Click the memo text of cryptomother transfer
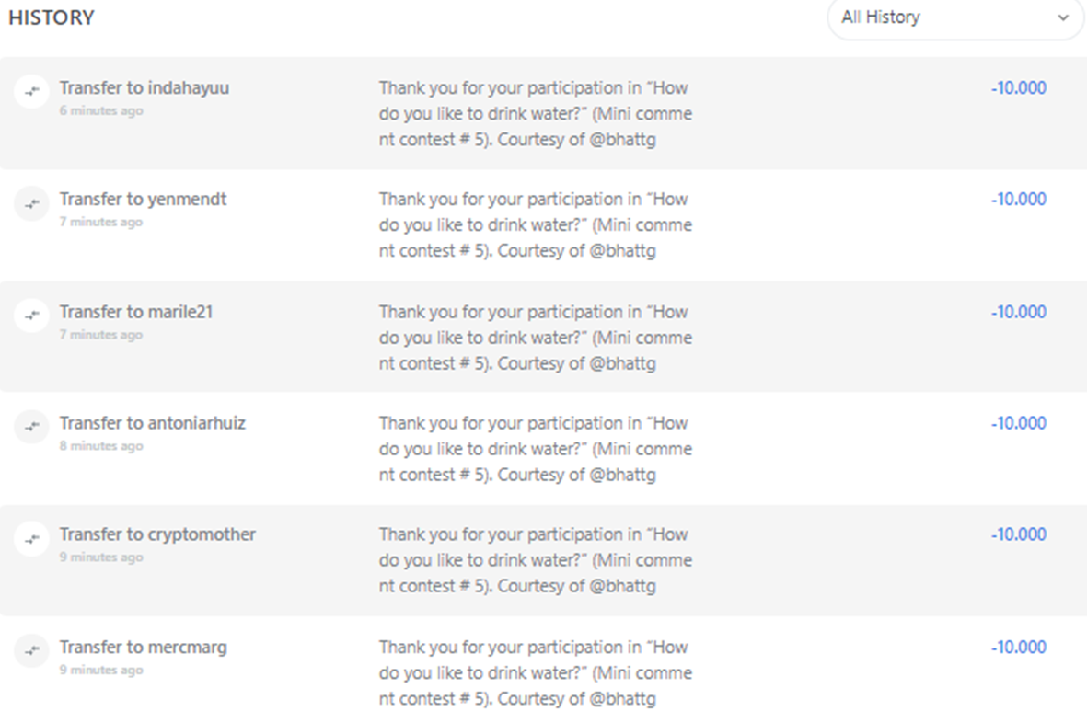 coord(535,560)
